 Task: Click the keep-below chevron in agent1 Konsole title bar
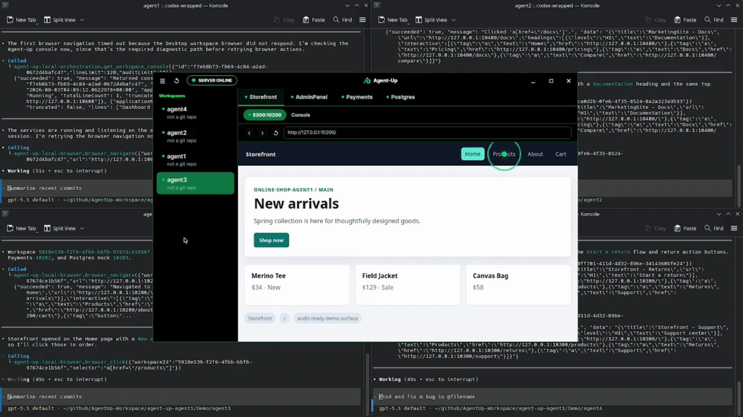click(x=347, y=5)
